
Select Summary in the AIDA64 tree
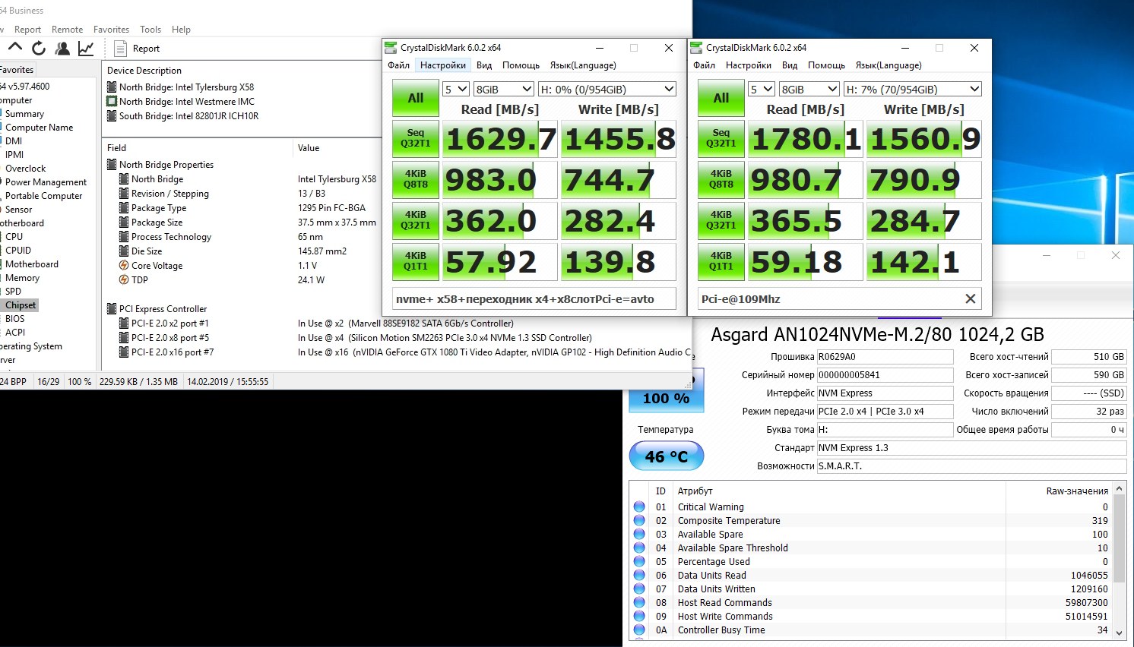(x=24, y=114)
